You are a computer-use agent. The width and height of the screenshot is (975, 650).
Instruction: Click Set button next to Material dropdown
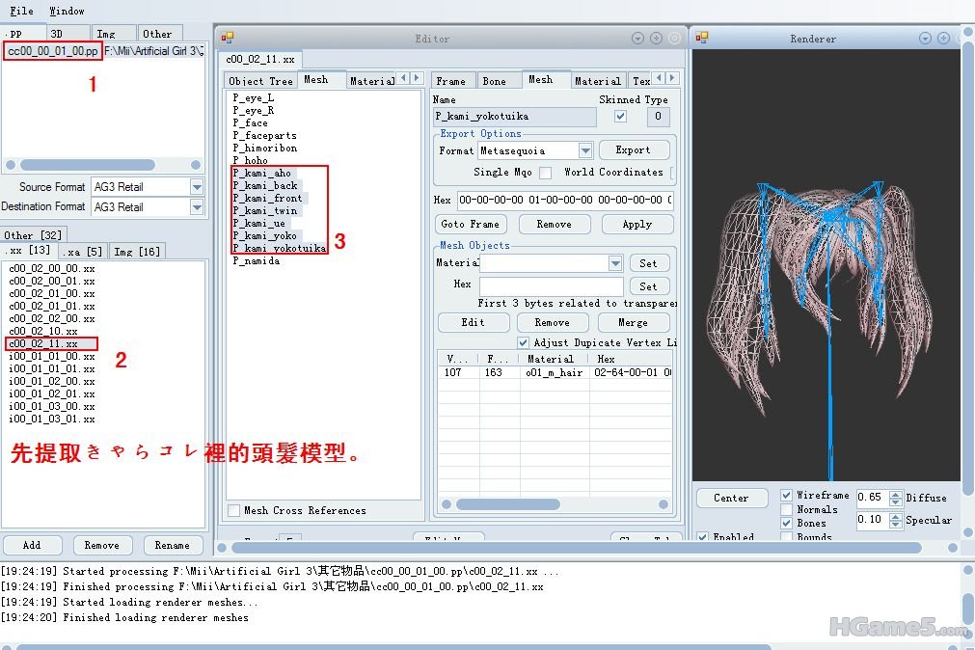point(649,263)
